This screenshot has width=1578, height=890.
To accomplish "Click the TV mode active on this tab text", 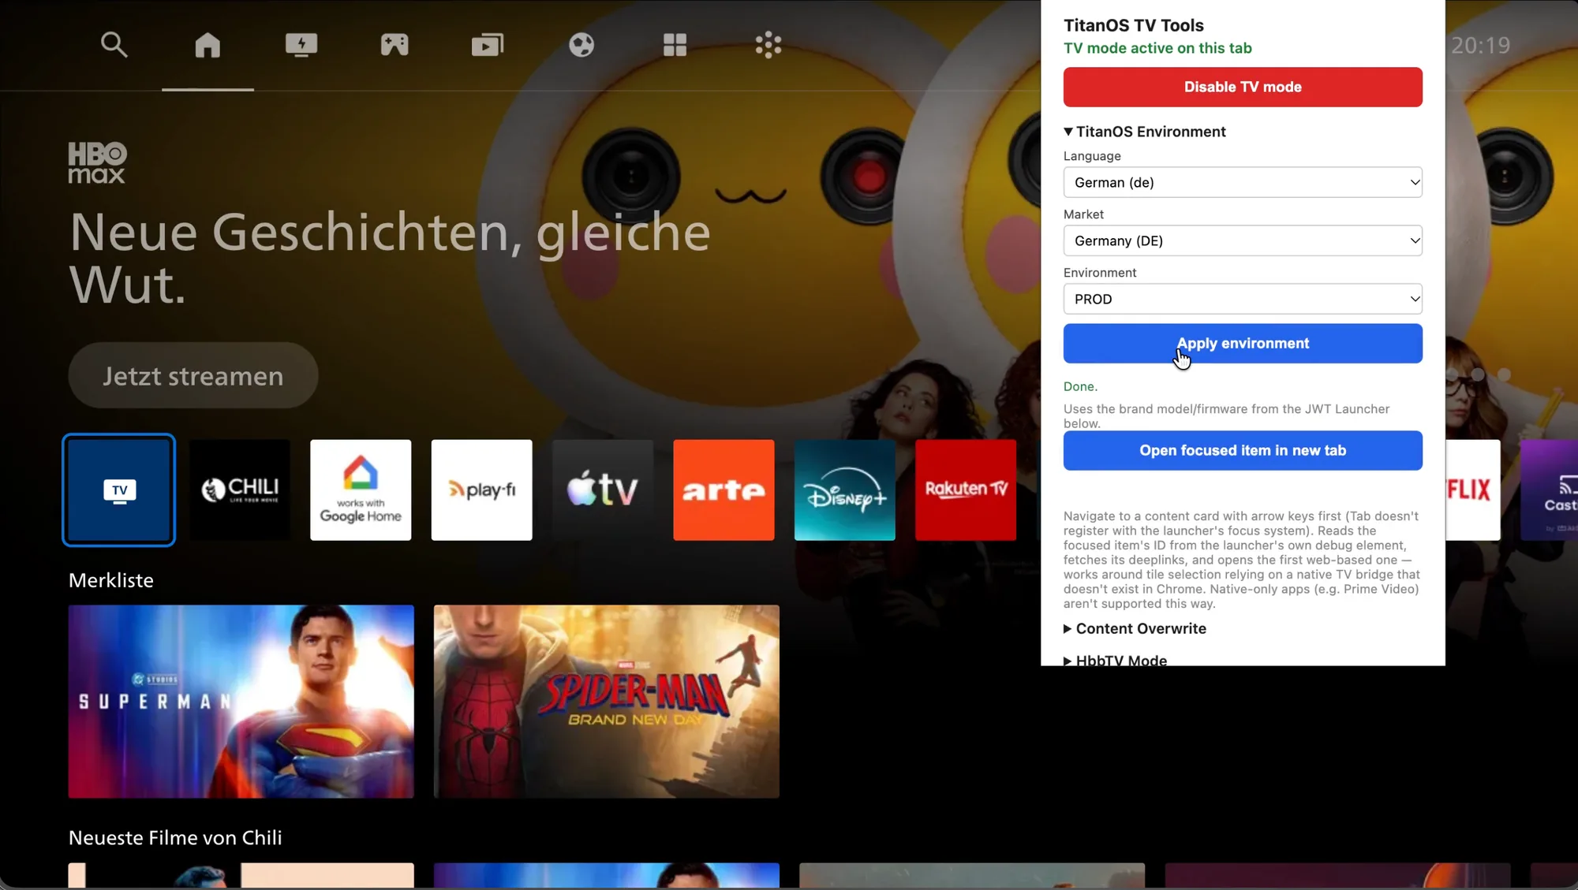I will click(x=1157, y=48).
